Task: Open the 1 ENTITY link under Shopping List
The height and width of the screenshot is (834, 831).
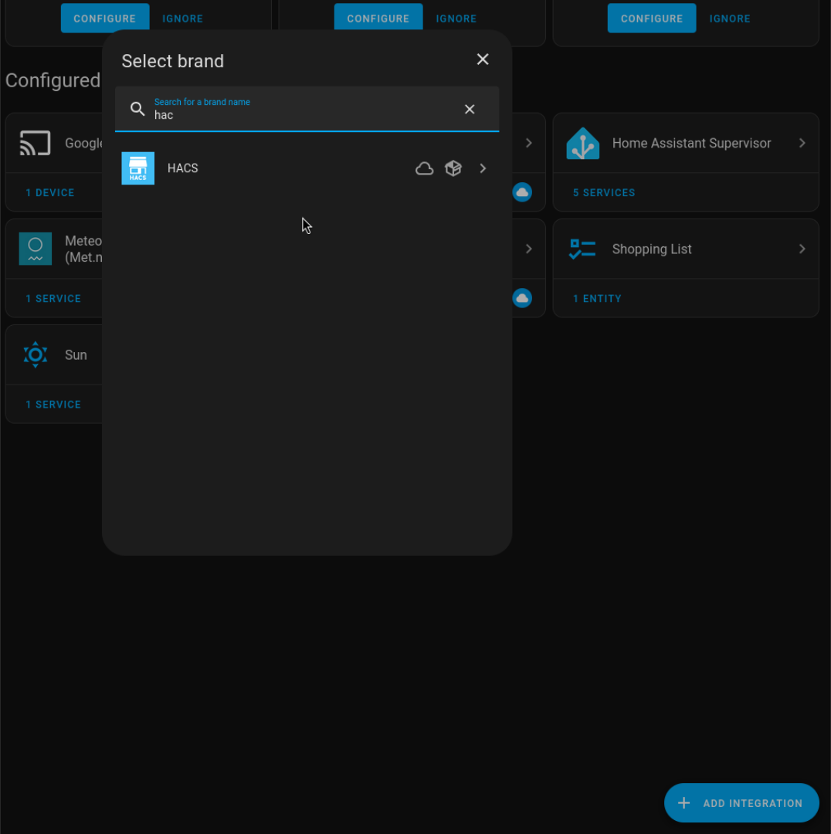Action: [x=597, y=299]
